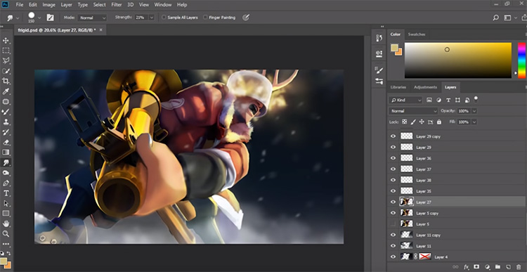Open layer blend mode Normal dropdown
Image resolution: width=527 pixels, height=272 pixels.
tap(413, 111)
